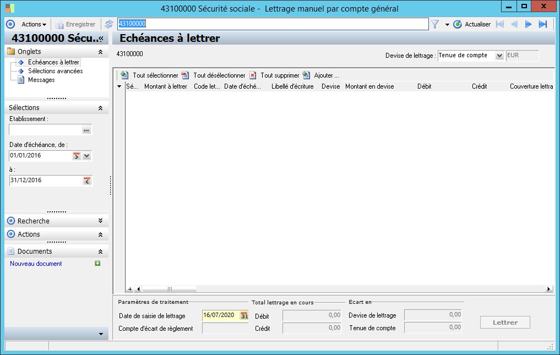Click the Lettrer button

[505, 323]
